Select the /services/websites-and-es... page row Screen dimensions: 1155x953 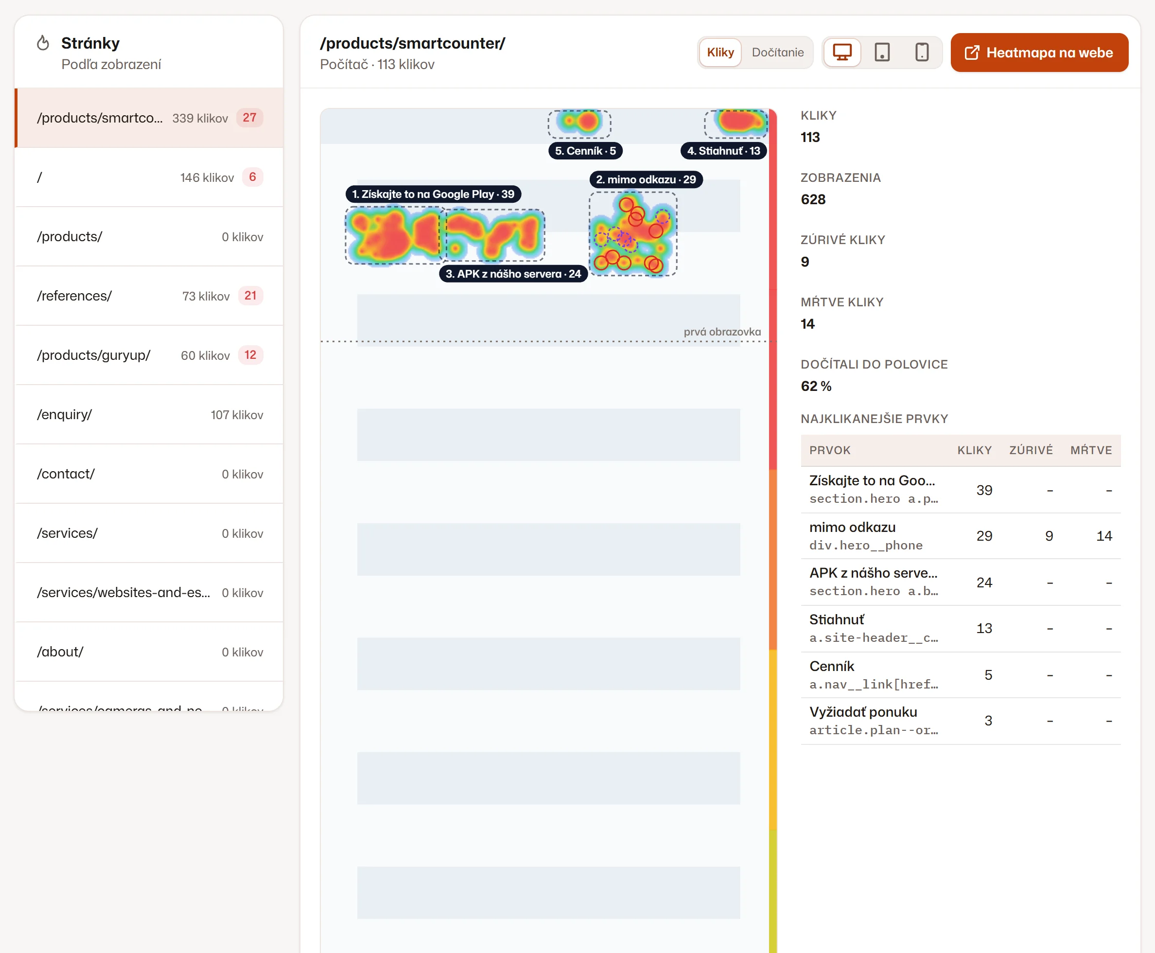pos(149,592)
